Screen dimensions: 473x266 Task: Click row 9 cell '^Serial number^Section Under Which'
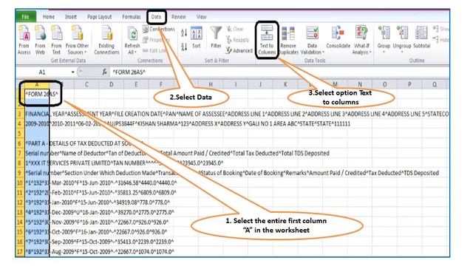[x=37, y=173]
